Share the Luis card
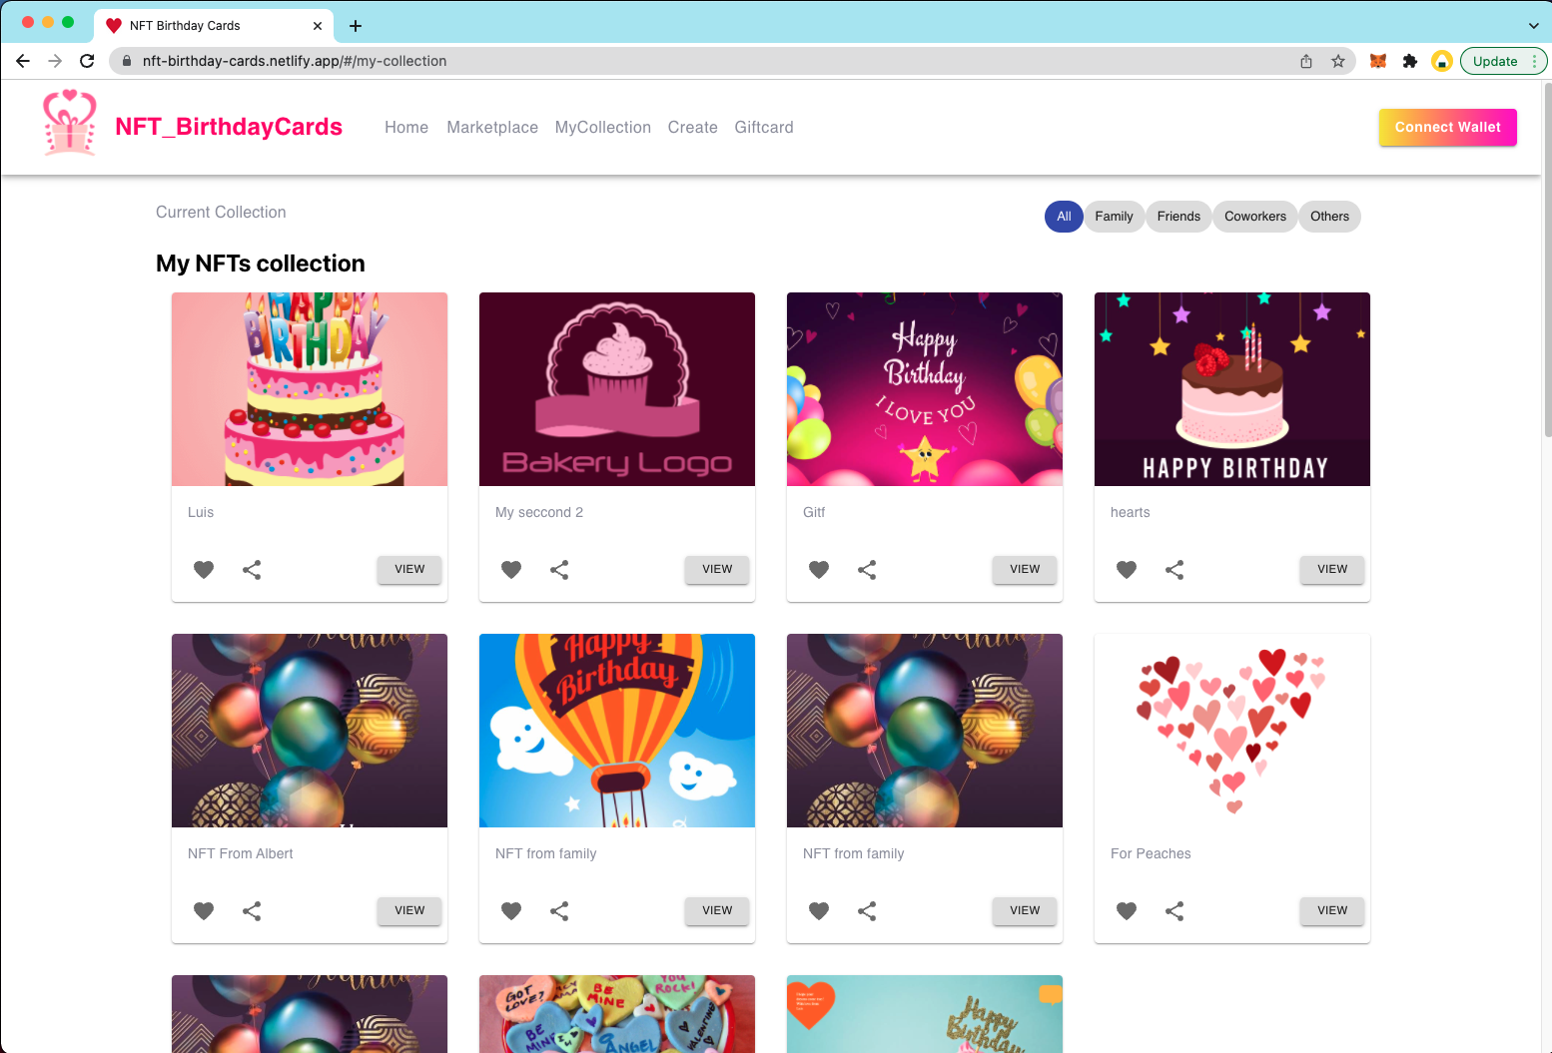 [x=252, y=570]
